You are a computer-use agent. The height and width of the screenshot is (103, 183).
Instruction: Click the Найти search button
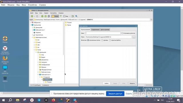pyautogui.click(x=106, y=83)
